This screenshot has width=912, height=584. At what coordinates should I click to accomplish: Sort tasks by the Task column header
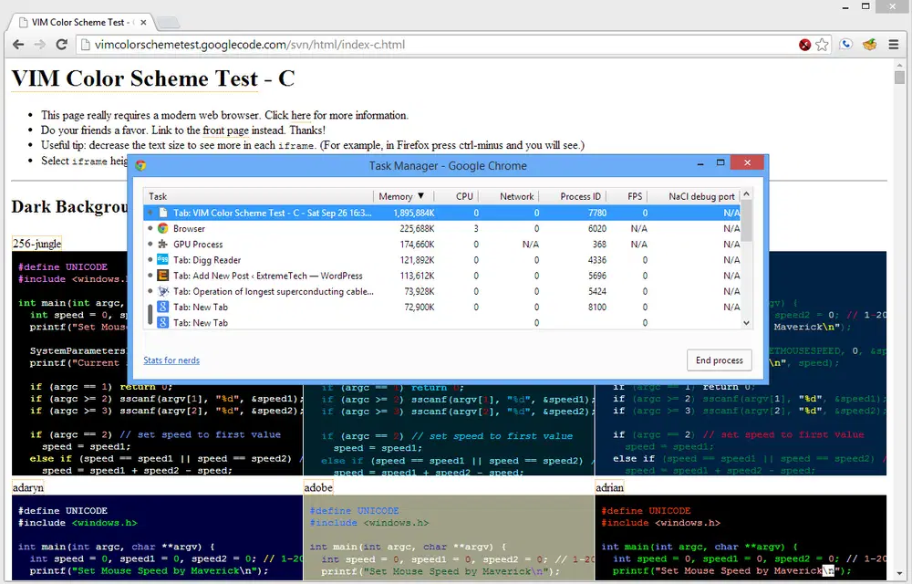(258, 196)
